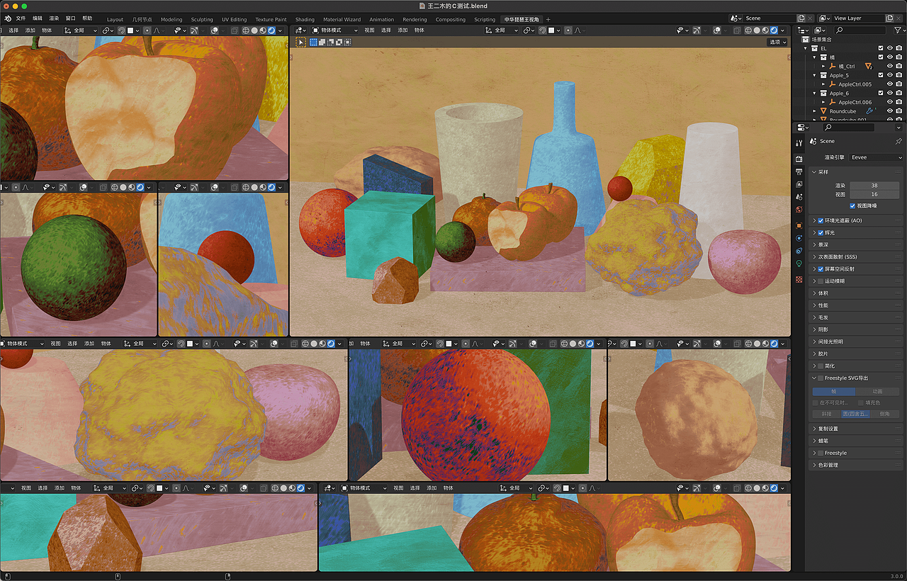Select solid shading mode in main viewport
This screenshot has height=581, width=907.
757,30
